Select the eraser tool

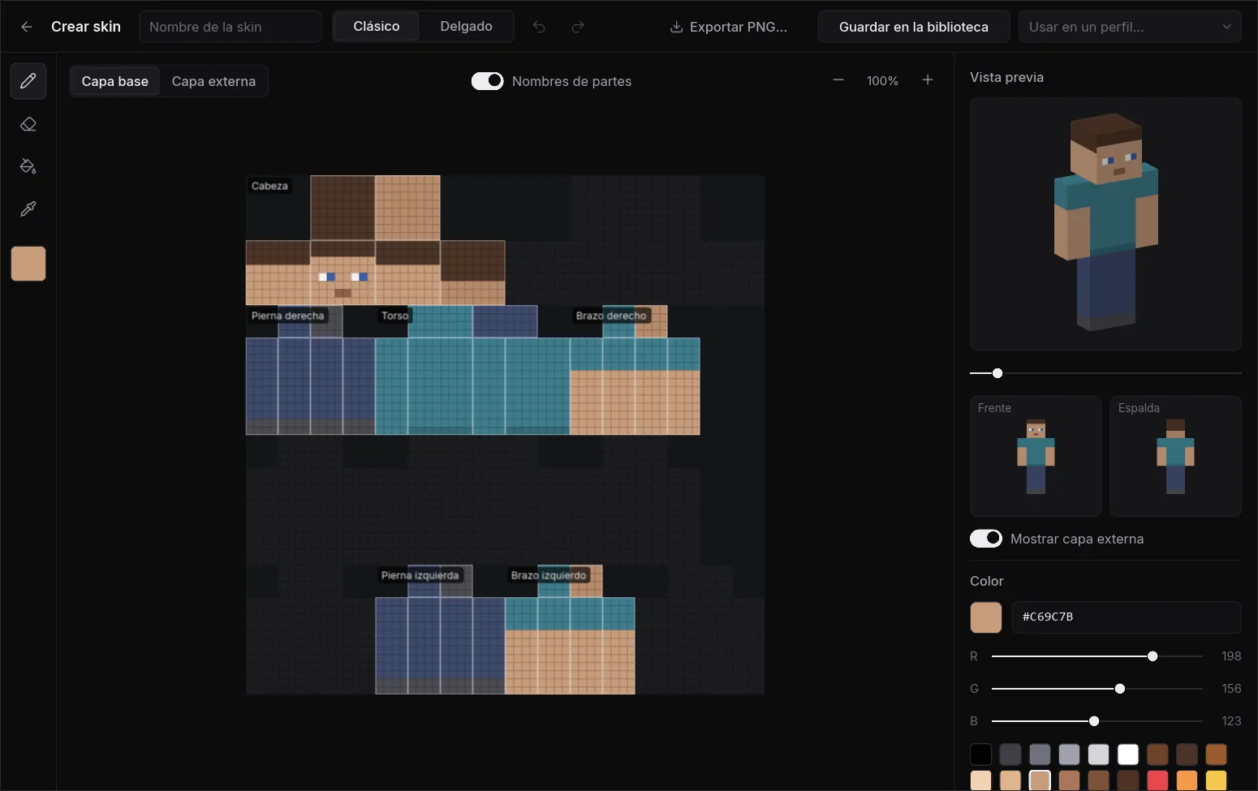[28, 124]
